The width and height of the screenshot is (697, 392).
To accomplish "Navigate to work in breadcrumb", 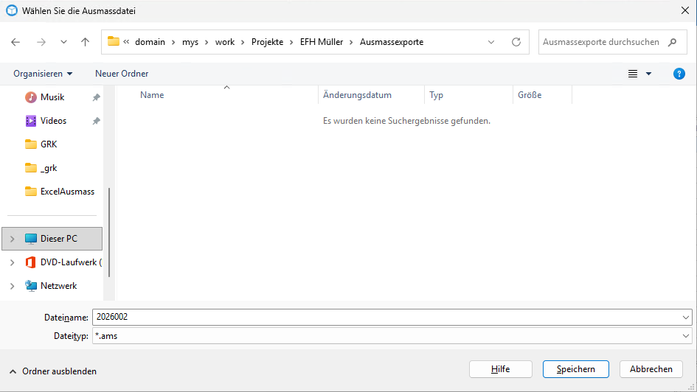I will (x=225, y=42).
